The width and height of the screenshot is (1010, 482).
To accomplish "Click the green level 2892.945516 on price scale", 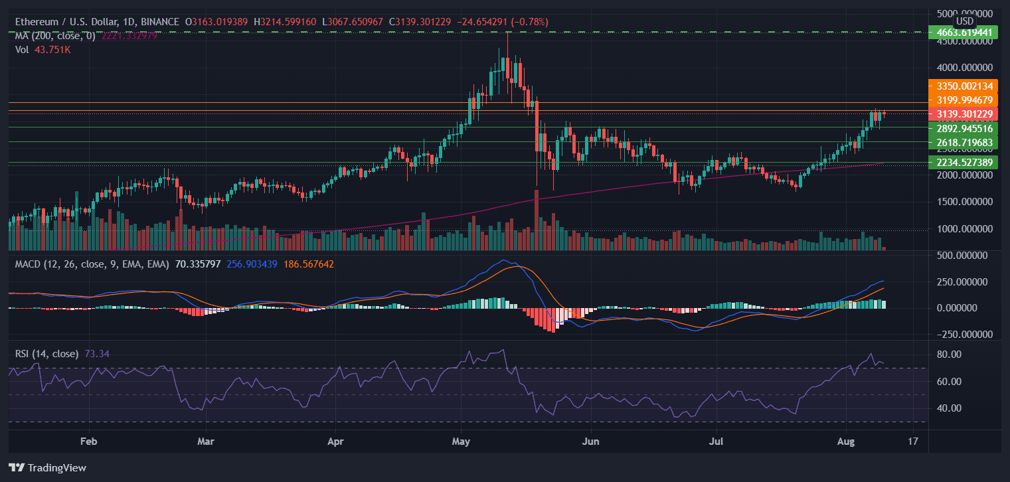I will (x=963, y=129).
